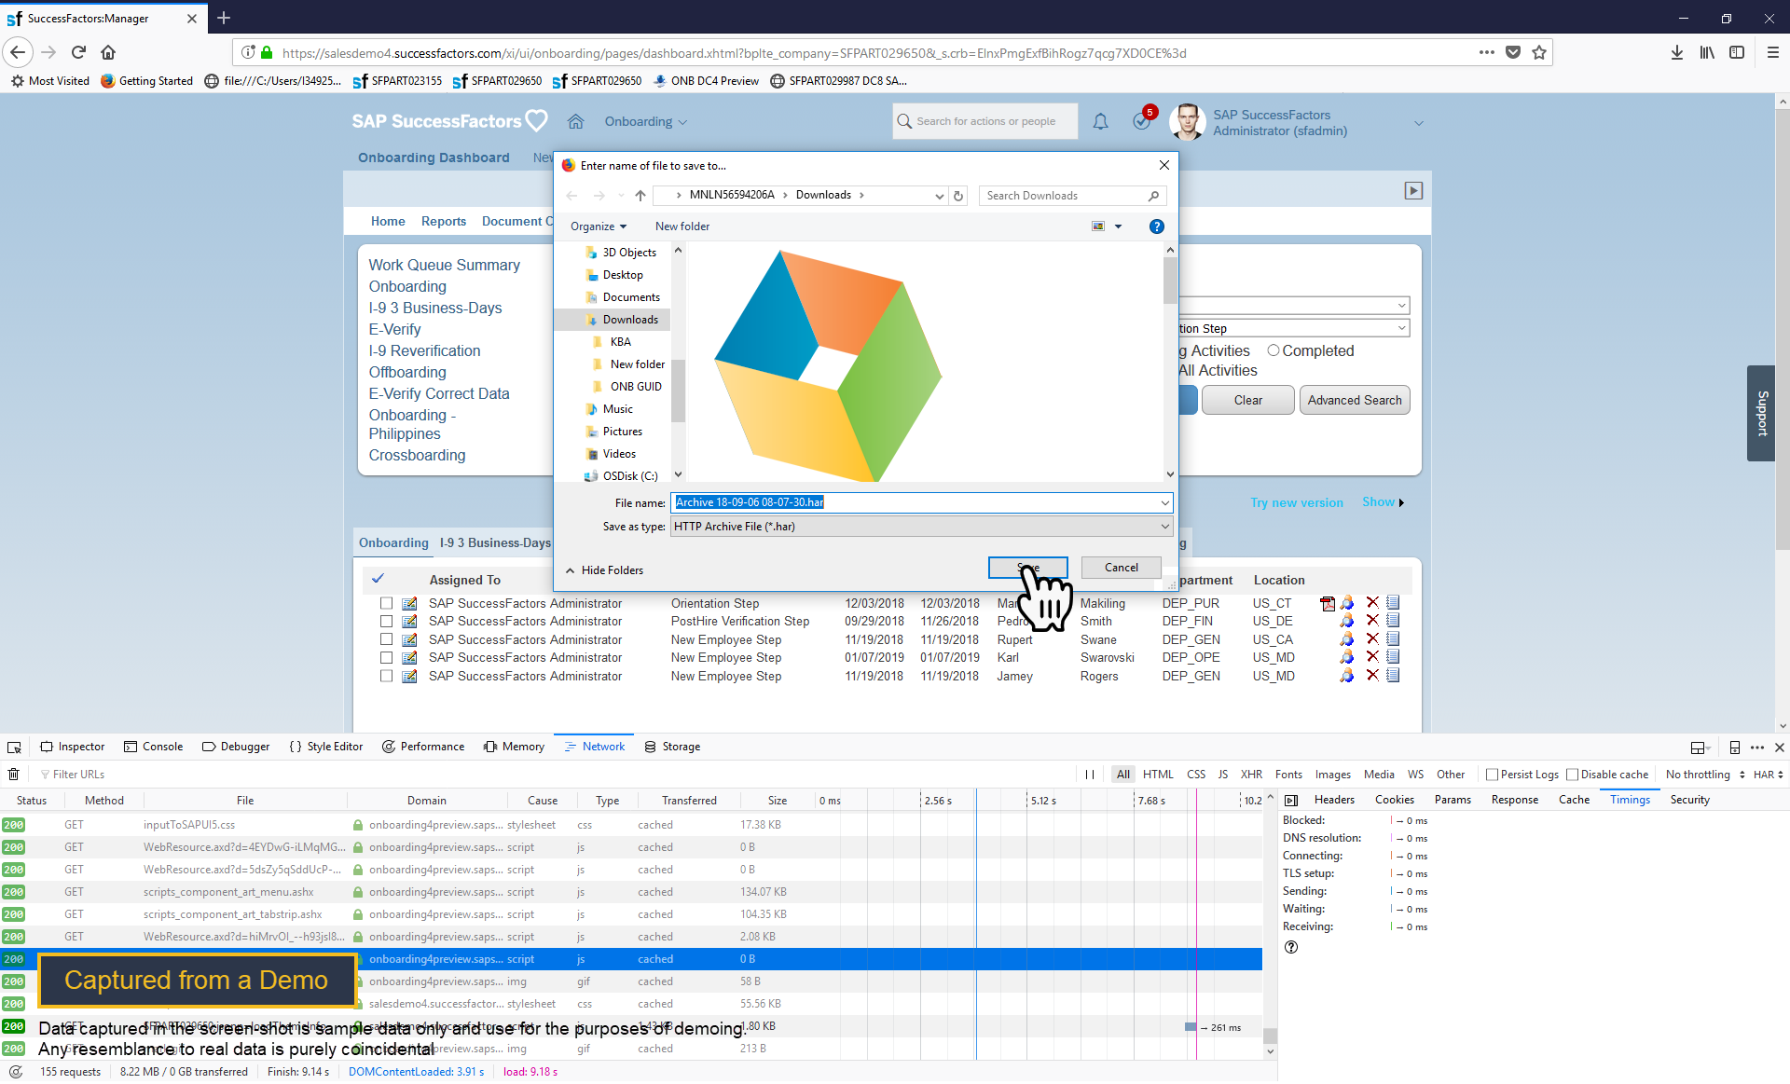This screenshot has width=1790, height=1084.
Task: Refresh the Downloads folder listing in dialog
Action: 958,196
